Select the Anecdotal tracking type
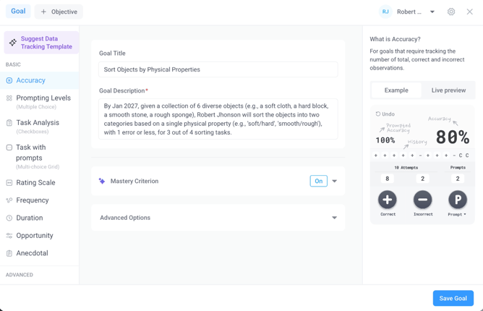Viewport: 483px width, 311px height. tap(32, 253)
